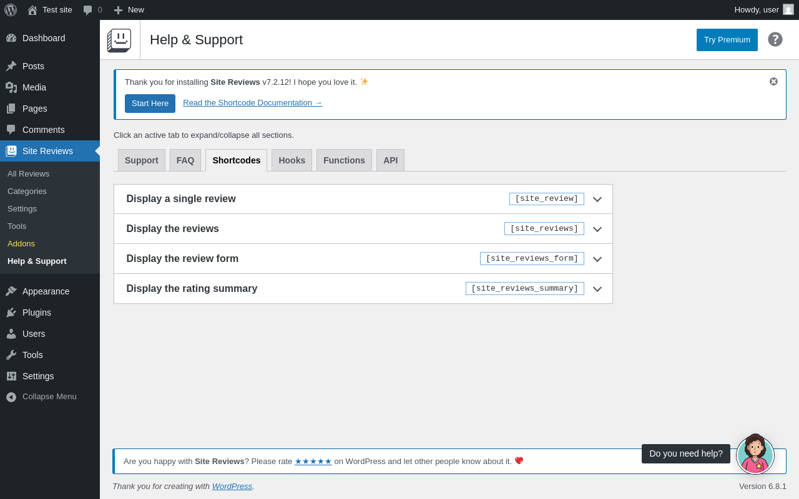The width and height of the screenshot is (799, 499).
Task: Click the Start Here button
Action: tap(150, 104)
